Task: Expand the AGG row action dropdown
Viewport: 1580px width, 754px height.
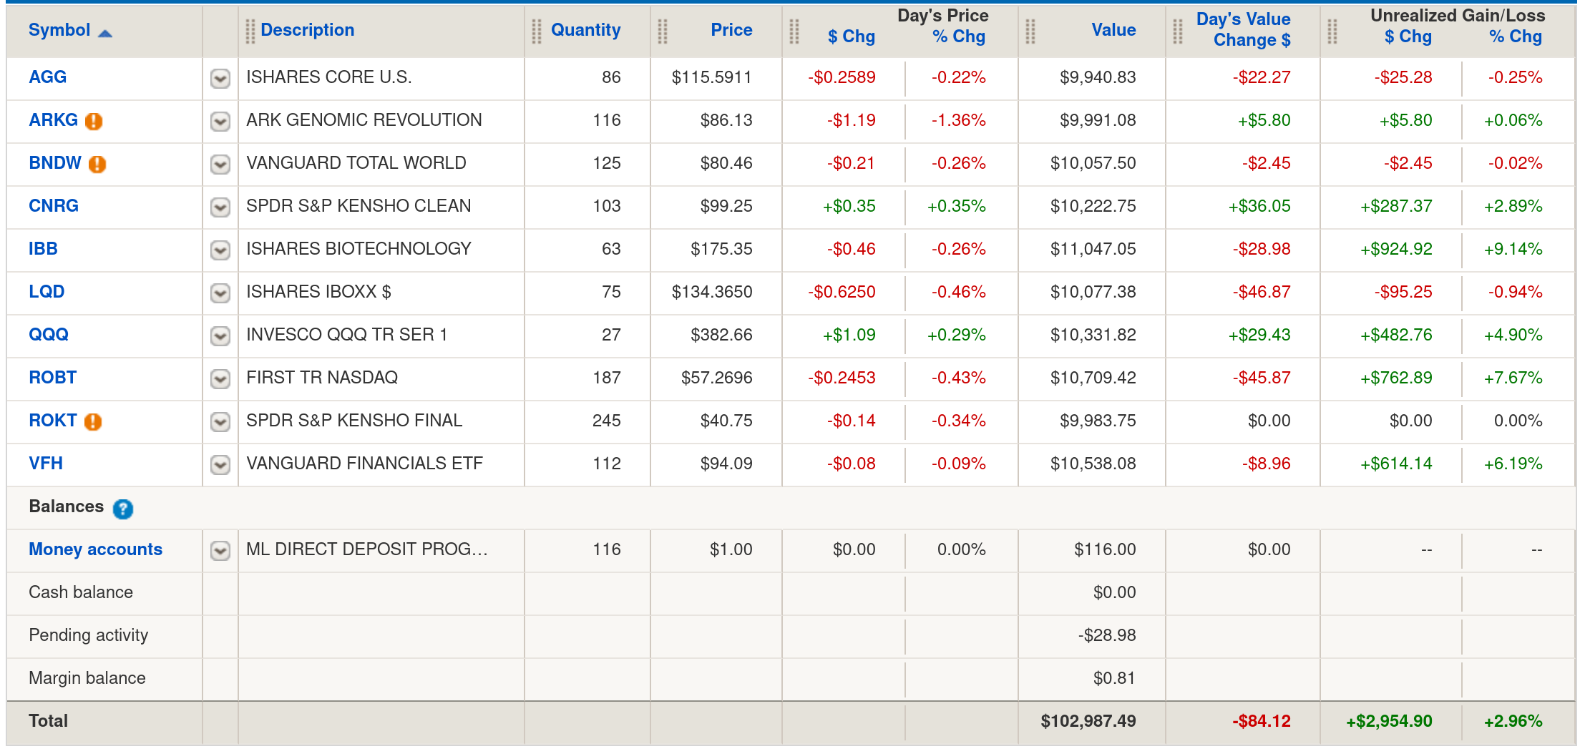Action: point(220,78)
